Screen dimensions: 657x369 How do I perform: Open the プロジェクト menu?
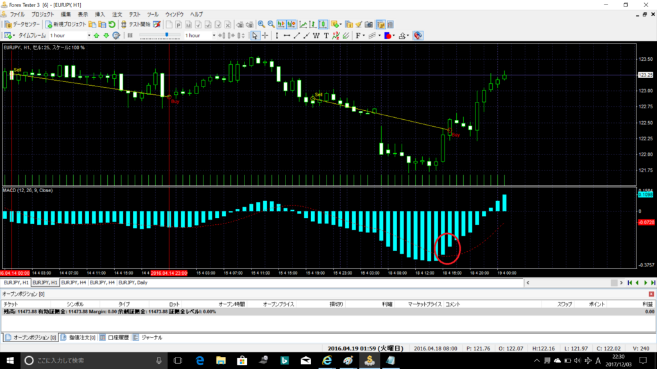[43, 14]
